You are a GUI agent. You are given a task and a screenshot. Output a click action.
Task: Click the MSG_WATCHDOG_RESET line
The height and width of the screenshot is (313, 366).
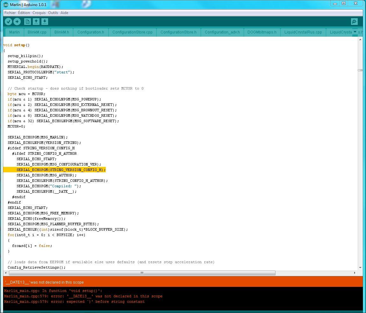point(62,116)
